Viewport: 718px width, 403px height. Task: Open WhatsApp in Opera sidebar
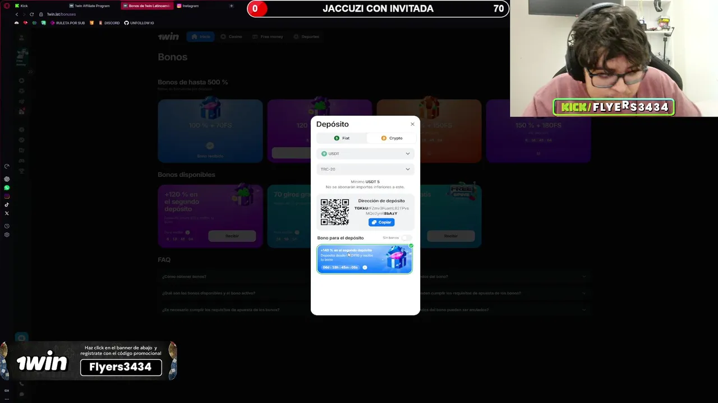(7, 188)
